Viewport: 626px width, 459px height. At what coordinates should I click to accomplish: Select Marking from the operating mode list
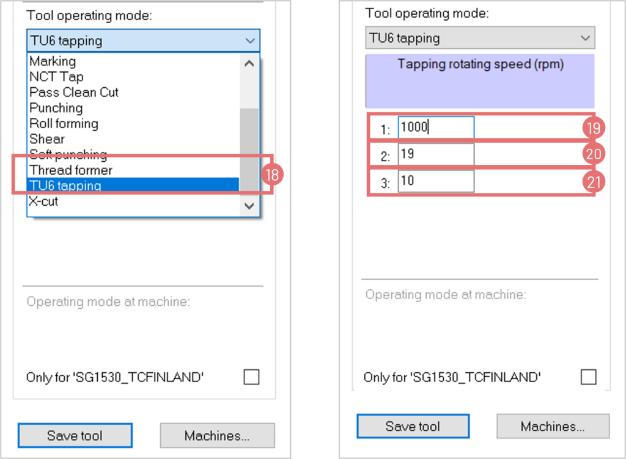point(53,62)
